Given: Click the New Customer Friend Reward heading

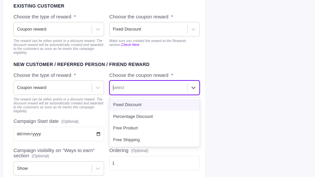Looking at the screenshot, I should tap(81, 64).
